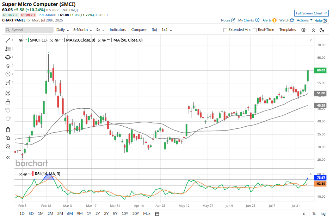
Task: Toggle percent scale button
Action: tap(314, 214)
